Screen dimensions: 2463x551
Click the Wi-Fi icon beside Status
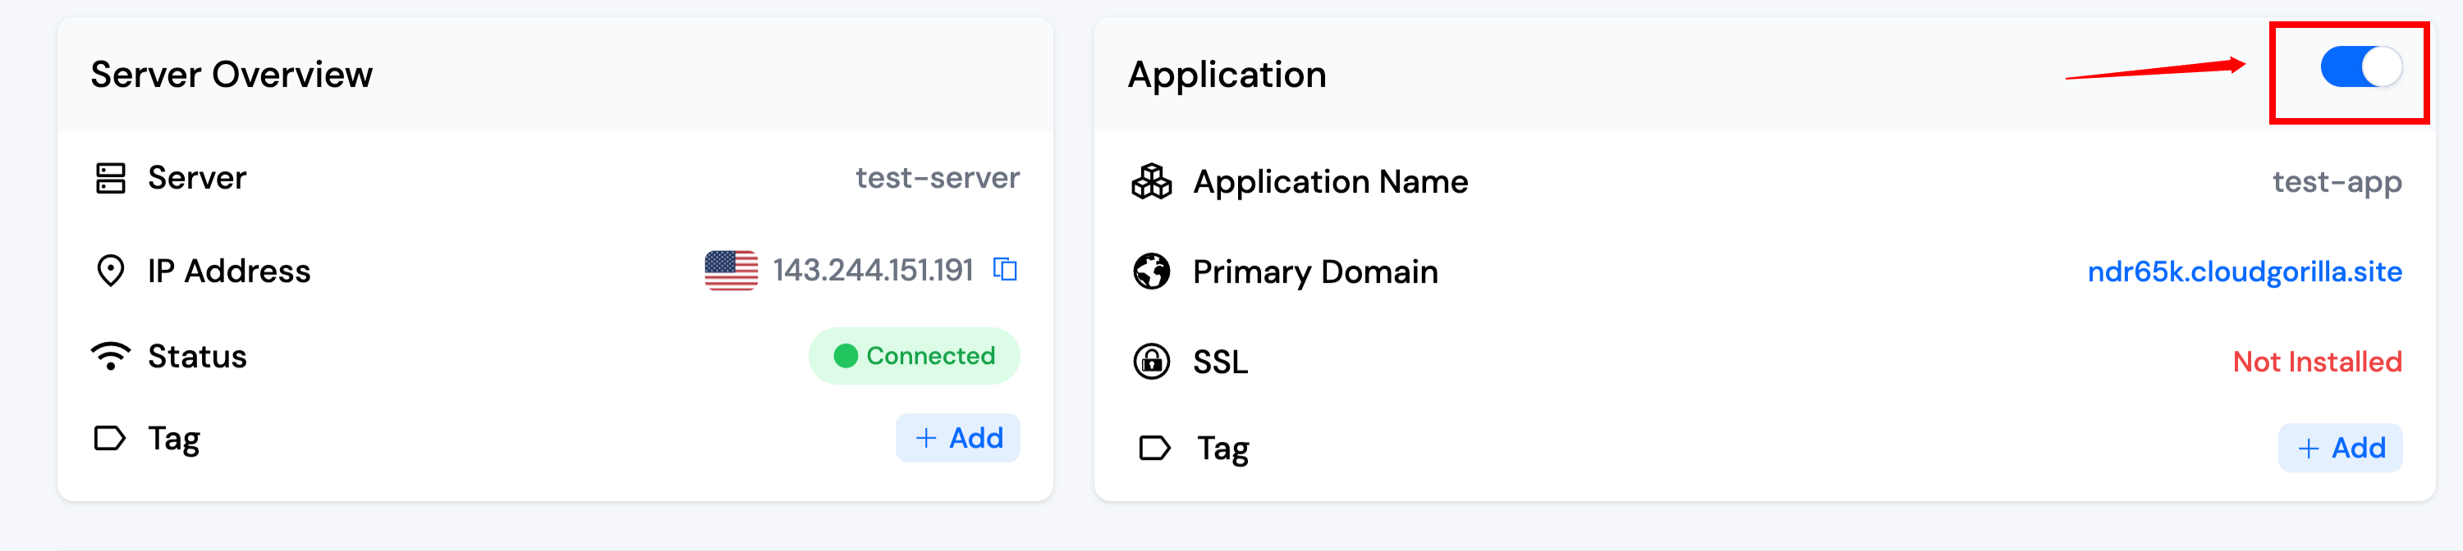111,356
